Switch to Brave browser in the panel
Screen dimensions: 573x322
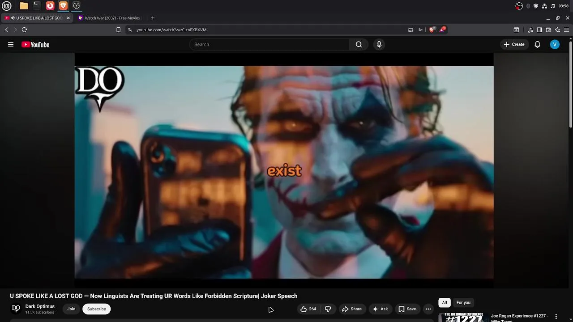coord(63,6)
